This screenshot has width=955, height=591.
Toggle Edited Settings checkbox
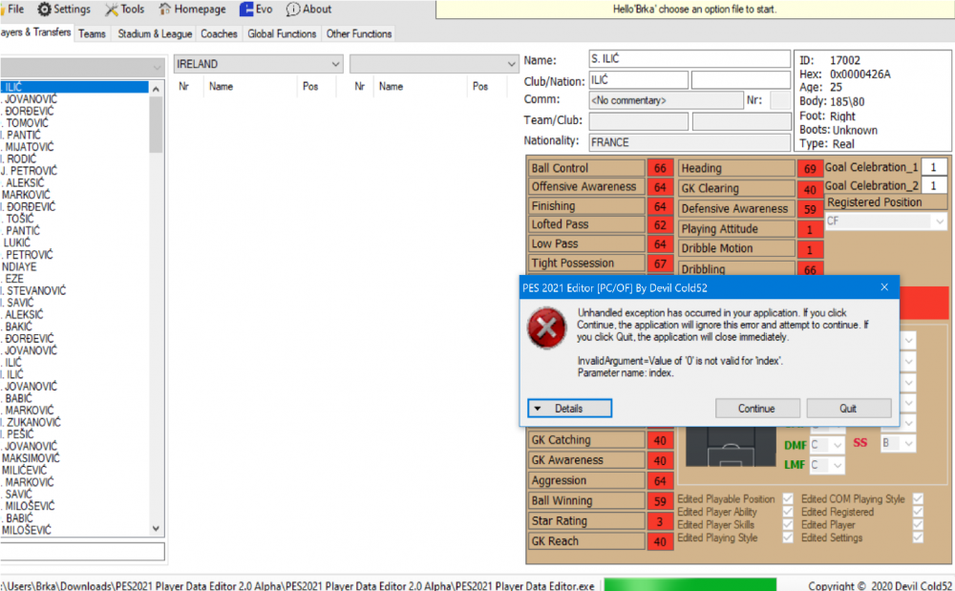pyautogui.click(x=918, y=538)
